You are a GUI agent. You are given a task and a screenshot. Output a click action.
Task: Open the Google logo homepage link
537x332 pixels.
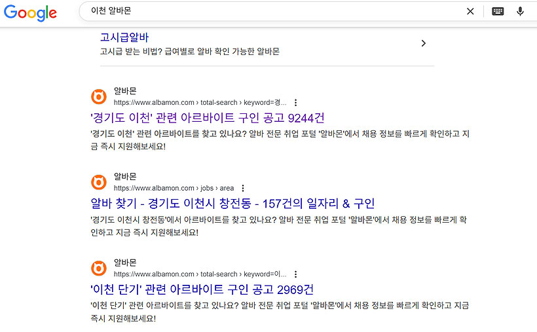click(30, 12)
